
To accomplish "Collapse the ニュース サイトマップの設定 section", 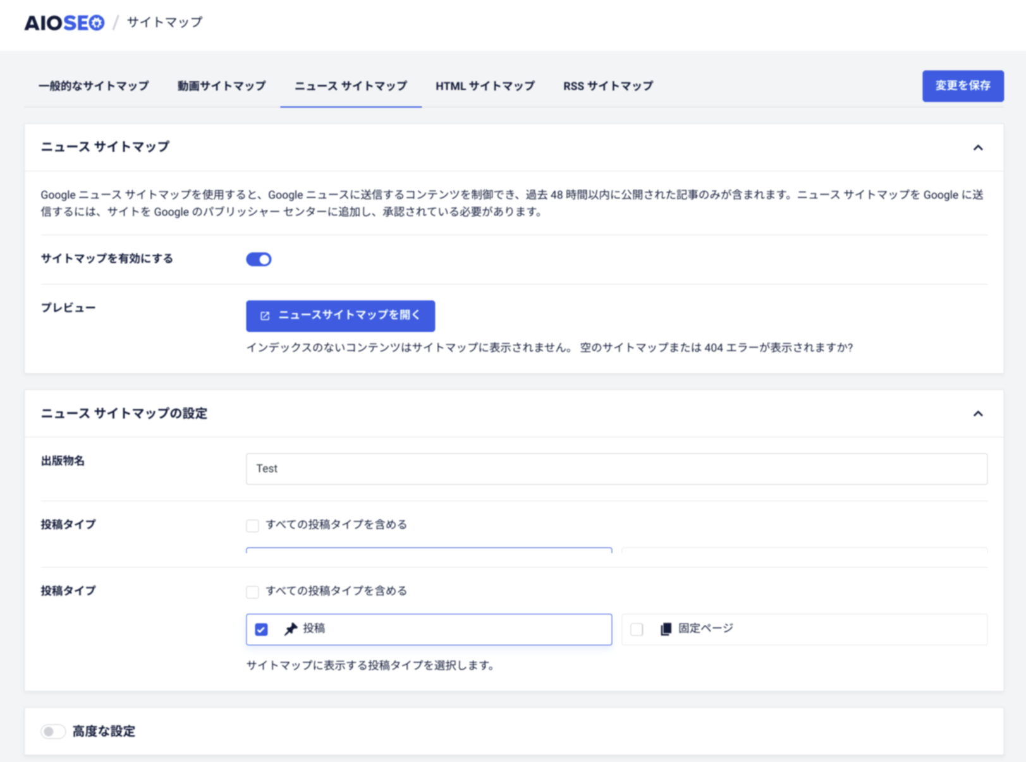I will tap(978, 414).
